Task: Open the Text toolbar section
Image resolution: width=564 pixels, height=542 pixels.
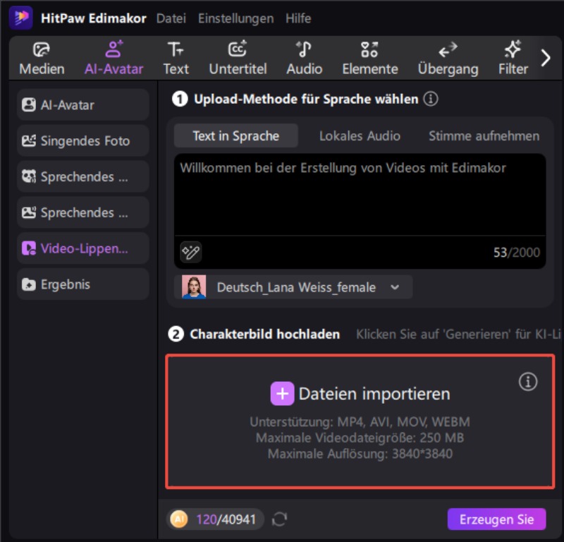Action: tap(176, 59)
